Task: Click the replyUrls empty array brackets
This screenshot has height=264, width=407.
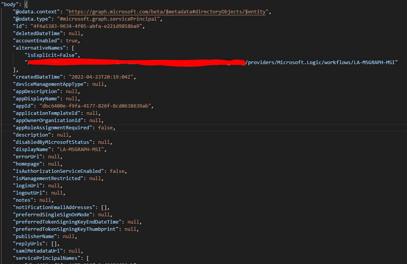Action: 55,244
